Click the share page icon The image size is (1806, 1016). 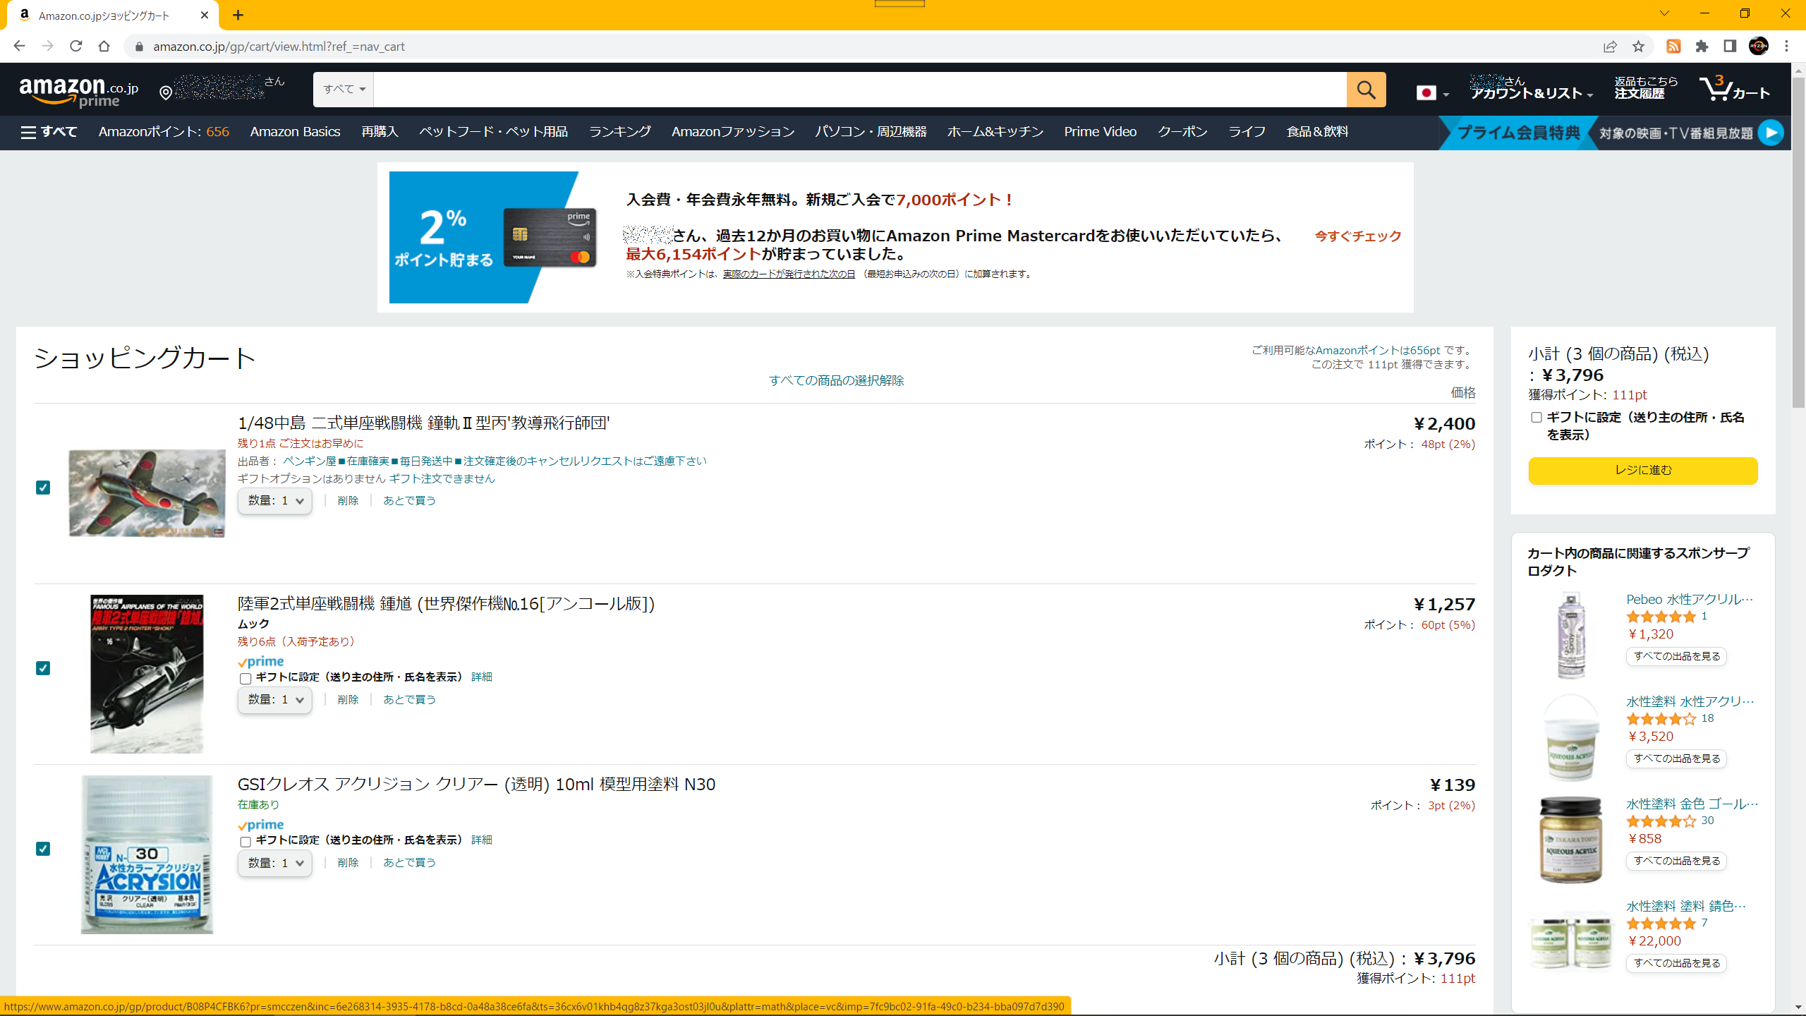pos(1610,47)
